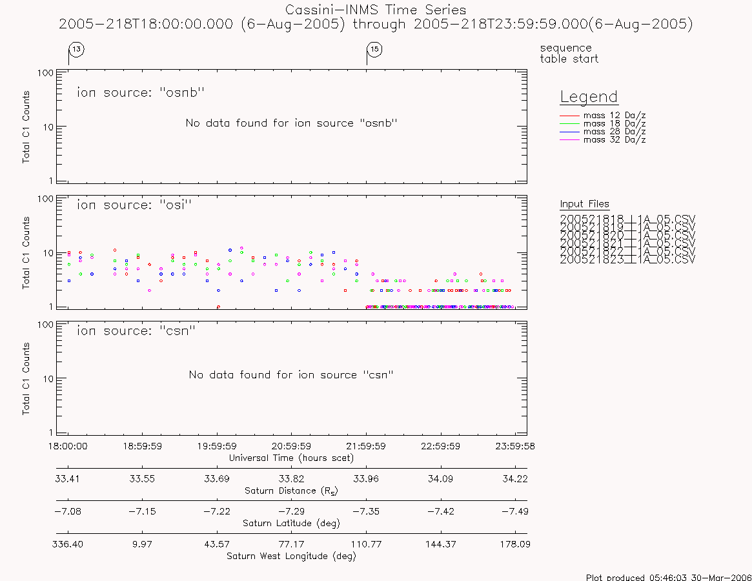Click the 18:59:59 time axis label
The image size is (752, 581).
tap(143, 446)
